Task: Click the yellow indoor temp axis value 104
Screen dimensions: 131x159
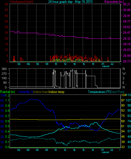Action: click(x=123, y=95)
